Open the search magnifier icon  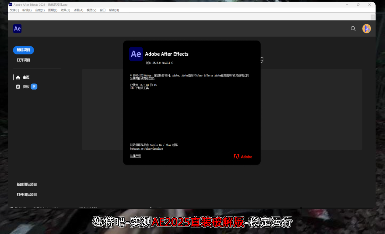point(353,29)
